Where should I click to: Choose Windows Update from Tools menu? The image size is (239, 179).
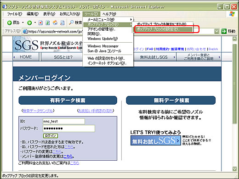(x=108, y=39)
